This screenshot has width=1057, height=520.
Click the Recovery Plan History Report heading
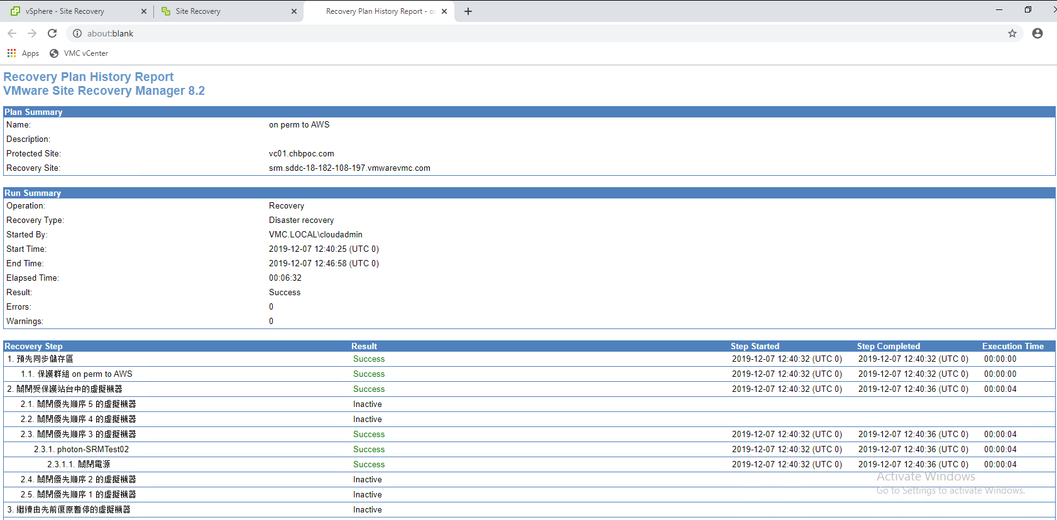89,77
